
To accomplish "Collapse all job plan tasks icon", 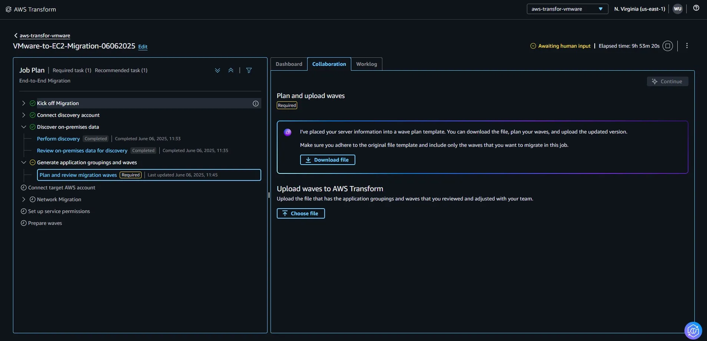I will (x=231, y=70).
